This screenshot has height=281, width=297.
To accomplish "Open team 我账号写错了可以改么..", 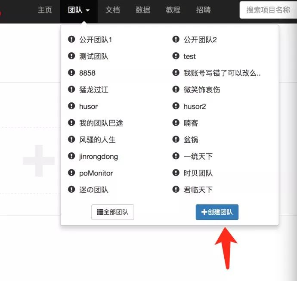I will [x=222, y=73].
